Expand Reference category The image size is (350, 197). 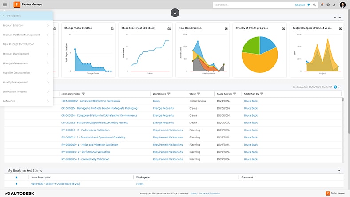click(26, 101)
